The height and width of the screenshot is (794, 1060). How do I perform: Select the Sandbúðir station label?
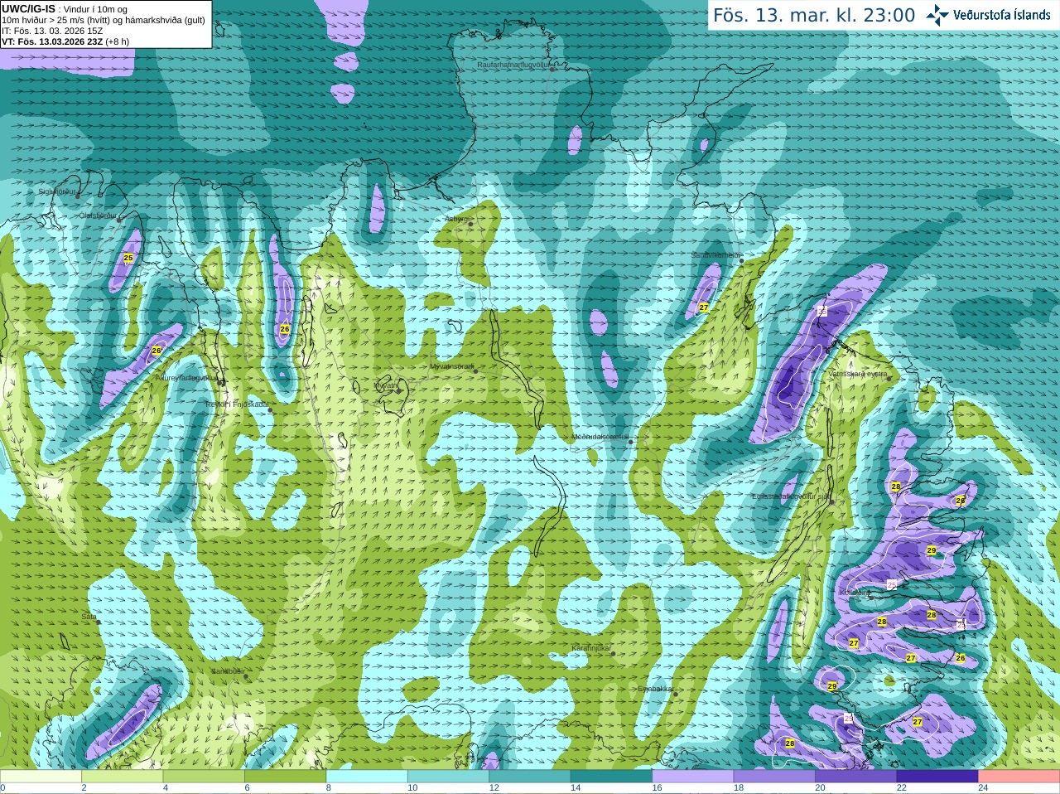227,671
